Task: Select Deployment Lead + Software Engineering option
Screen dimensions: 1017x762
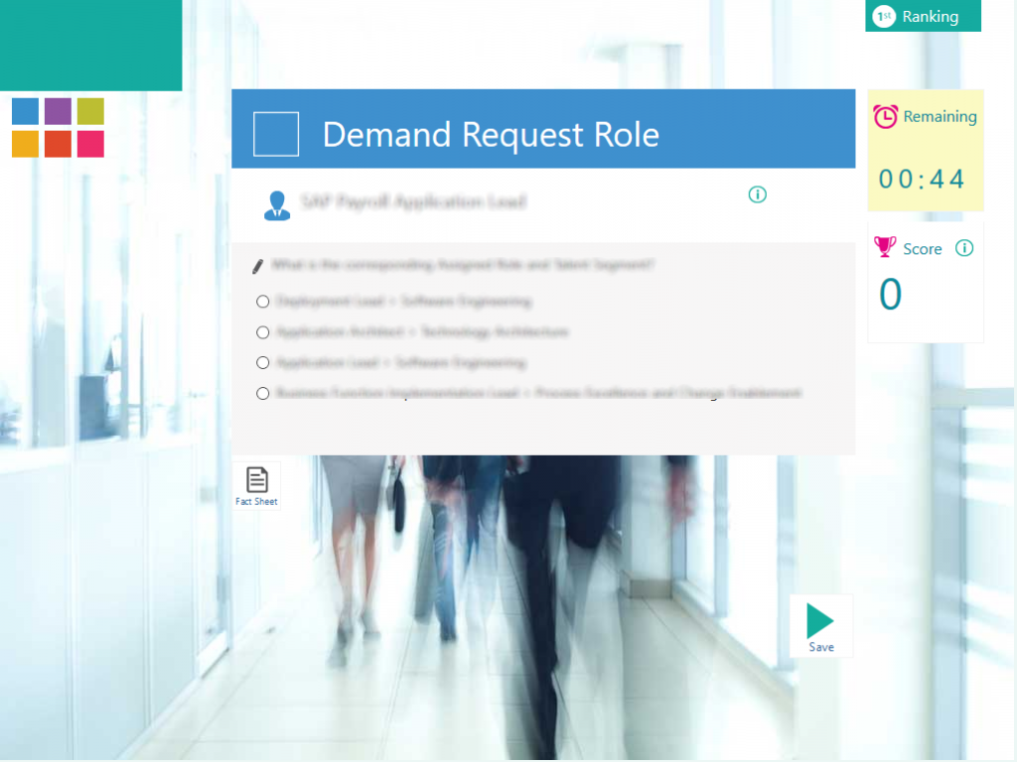Action: [x=262, y=302]
